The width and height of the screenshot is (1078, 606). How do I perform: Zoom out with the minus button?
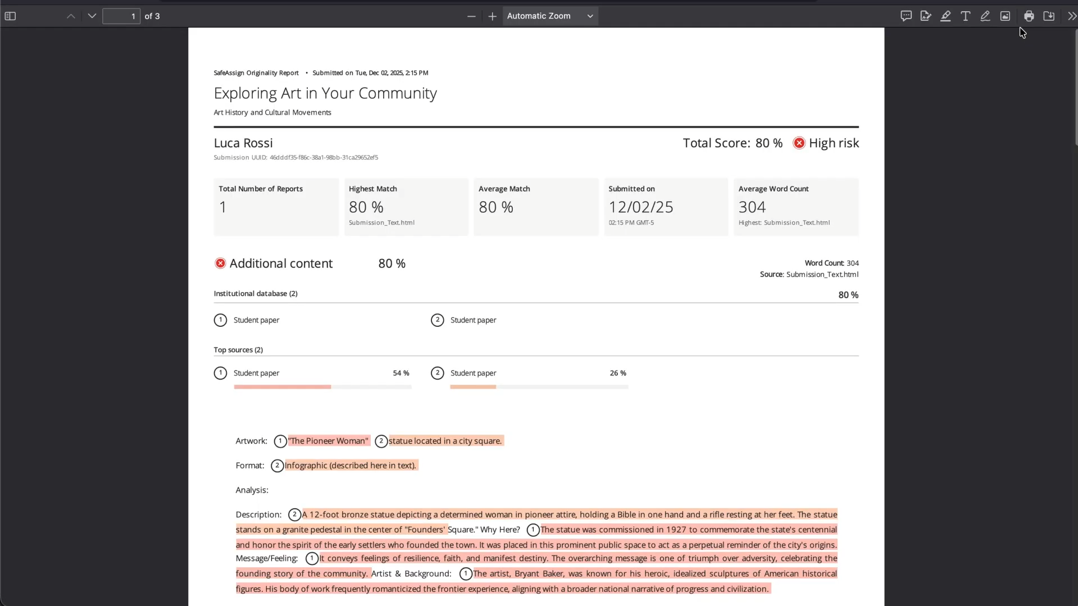coord(471,16)
